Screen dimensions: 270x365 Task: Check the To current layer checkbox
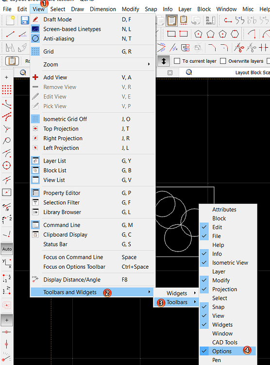click(177, 61)
